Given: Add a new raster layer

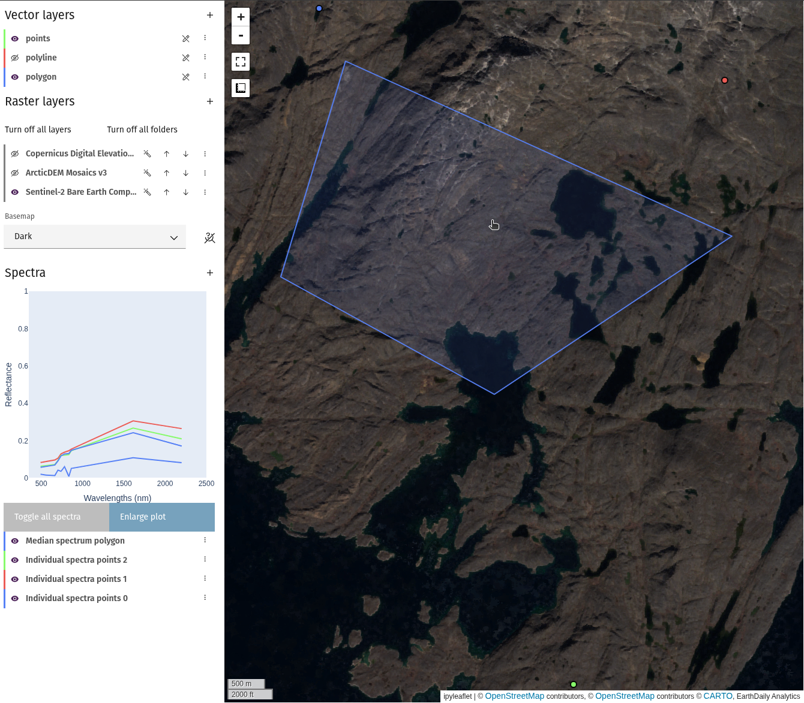Looking at the screenshot, I should 210,101.
